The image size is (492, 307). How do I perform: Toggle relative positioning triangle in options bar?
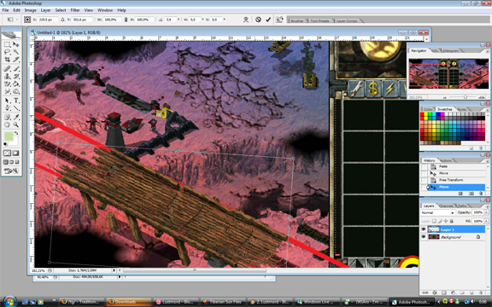(x=62, y=20)
